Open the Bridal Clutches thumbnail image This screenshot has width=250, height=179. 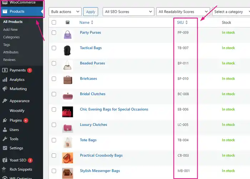pos(68,96)
